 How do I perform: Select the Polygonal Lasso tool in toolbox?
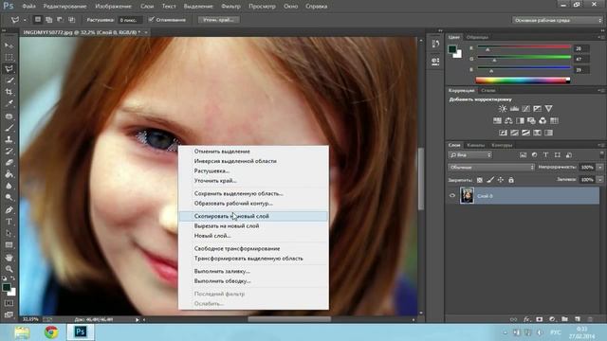click(9, 69)
